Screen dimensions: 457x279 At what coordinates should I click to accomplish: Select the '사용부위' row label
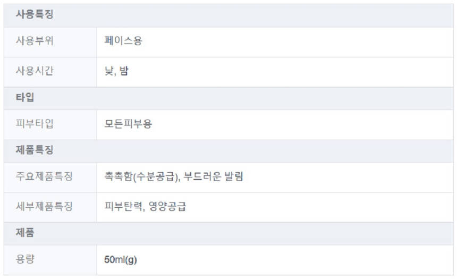[35, 41]
